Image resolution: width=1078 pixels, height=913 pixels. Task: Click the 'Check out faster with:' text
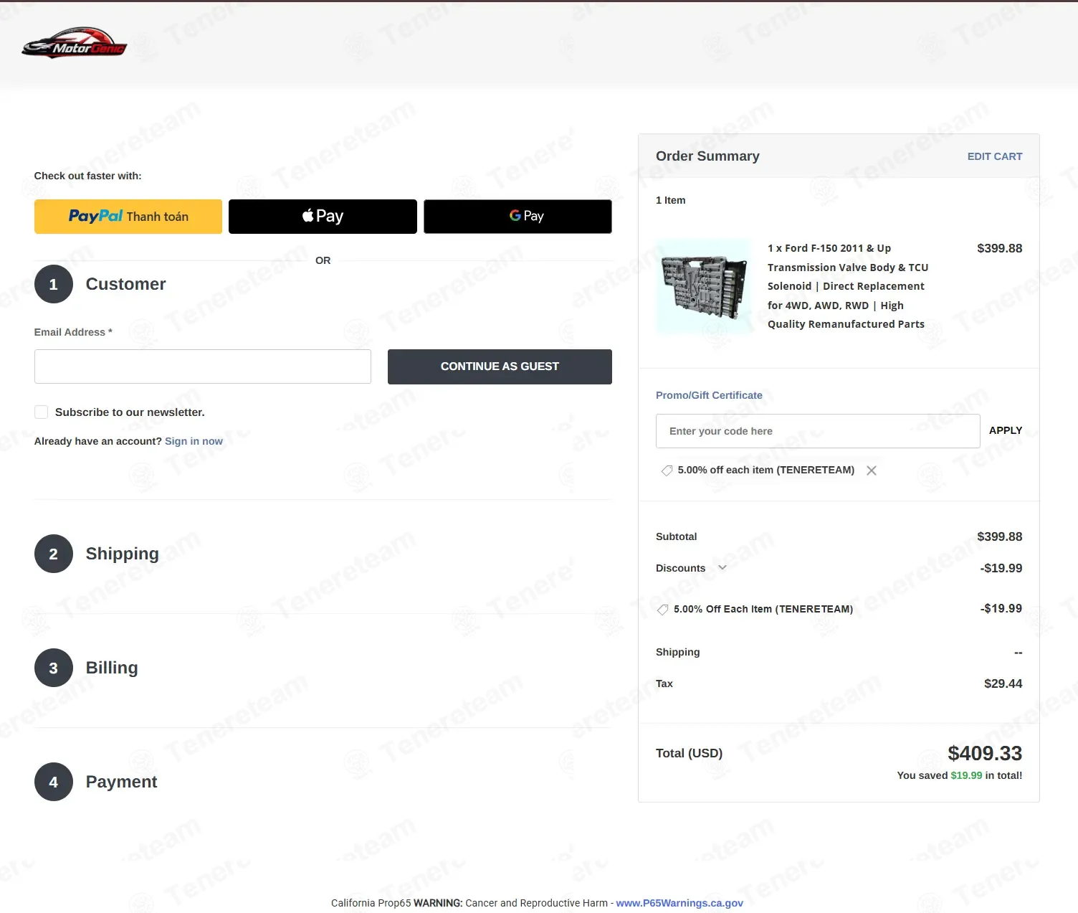point(87,176)
